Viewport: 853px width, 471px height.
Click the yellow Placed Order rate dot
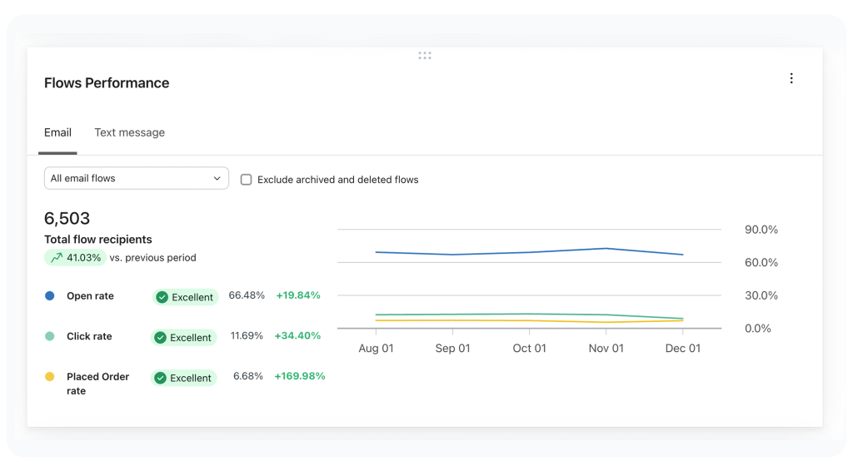(49, 376)
